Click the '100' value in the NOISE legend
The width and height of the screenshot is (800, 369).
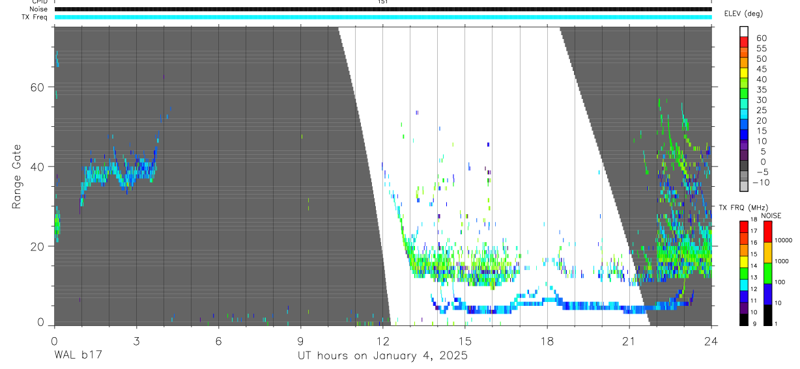point(780,282)
